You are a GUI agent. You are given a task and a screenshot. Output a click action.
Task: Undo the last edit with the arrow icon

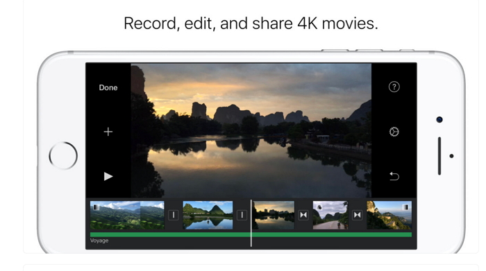(x=394, y=176)
